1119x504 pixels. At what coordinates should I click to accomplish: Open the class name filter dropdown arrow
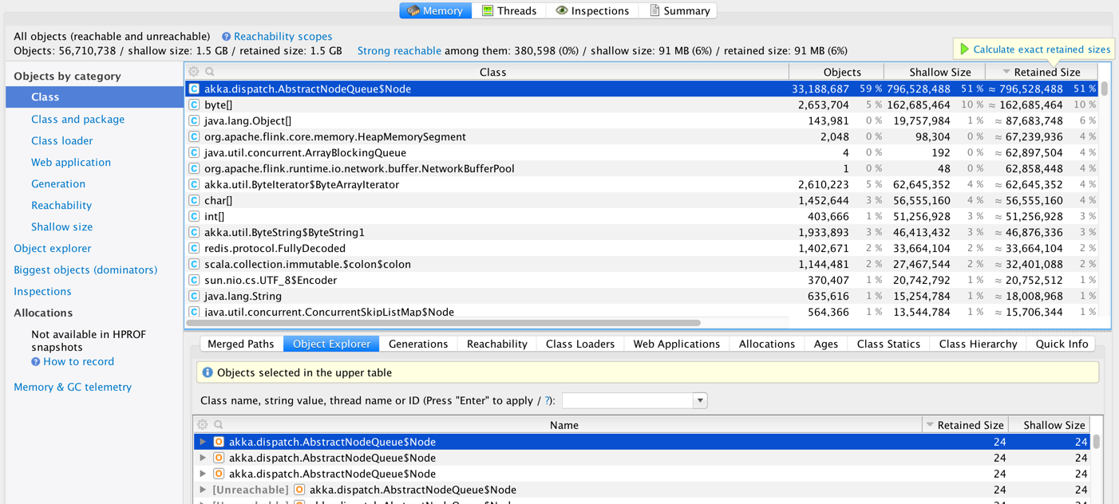pyautogui.click(x=700, y=400)
